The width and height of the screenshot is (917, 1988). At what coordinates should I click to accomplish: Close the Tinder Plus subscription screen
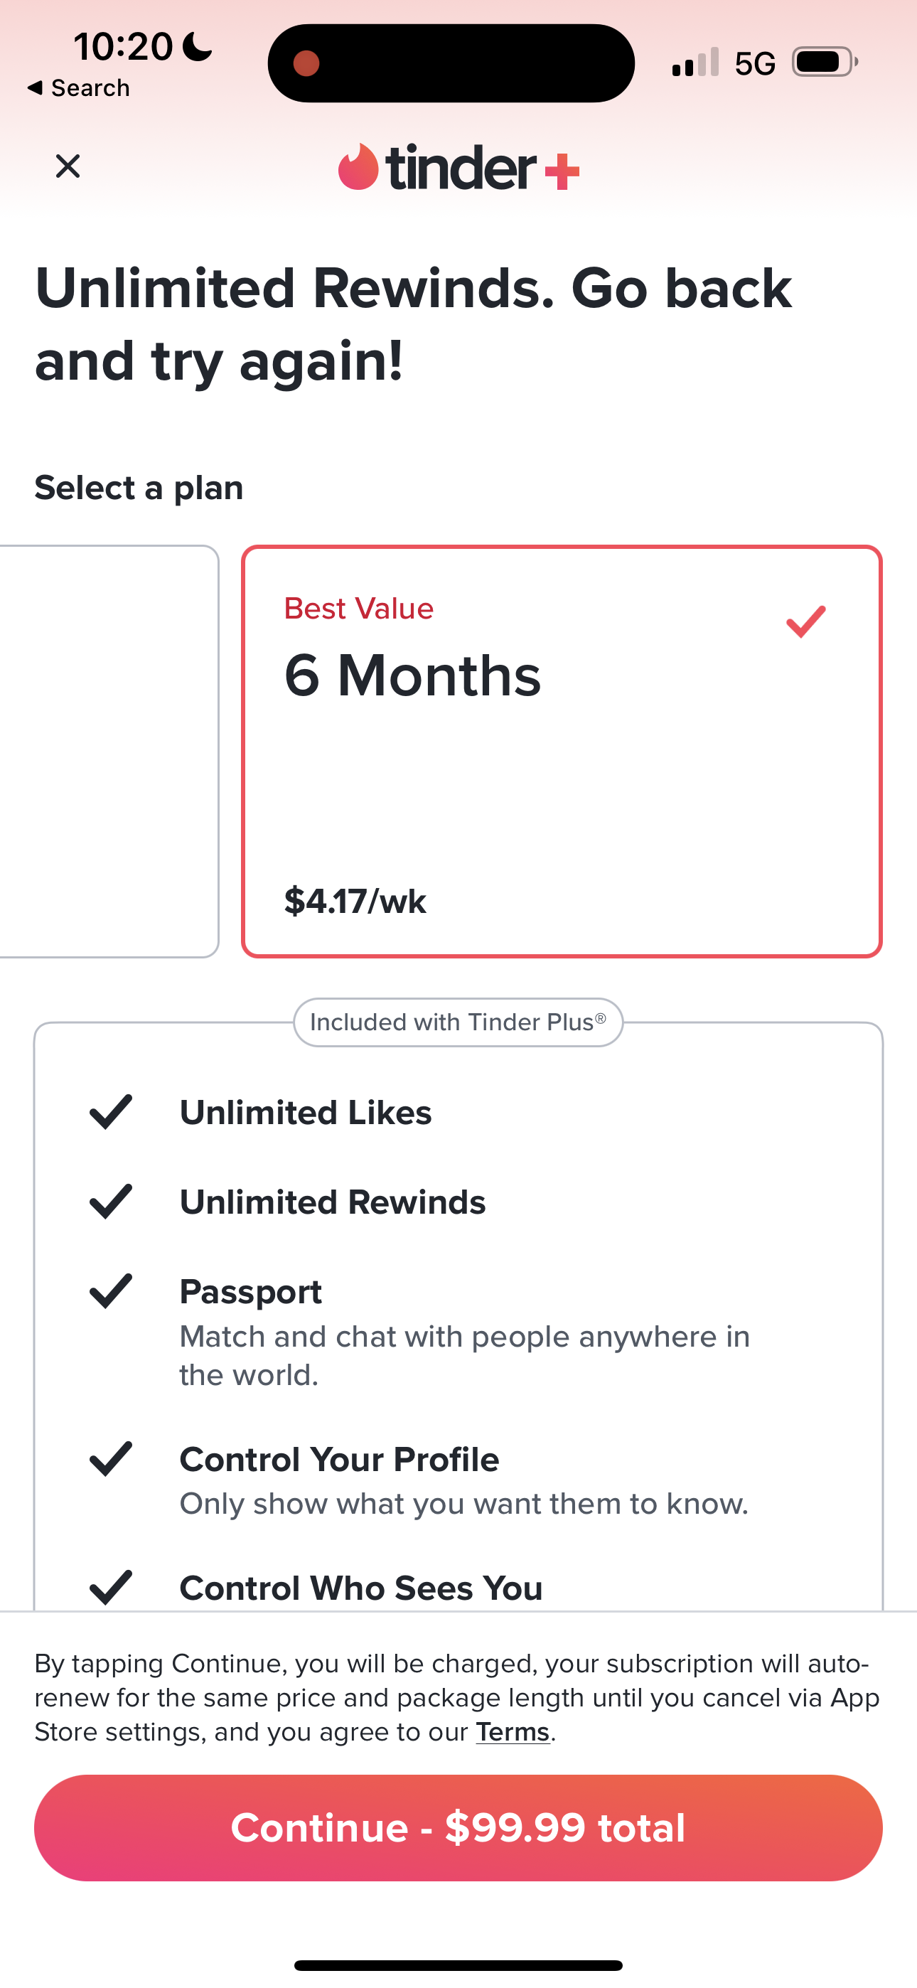pos(68,166)
